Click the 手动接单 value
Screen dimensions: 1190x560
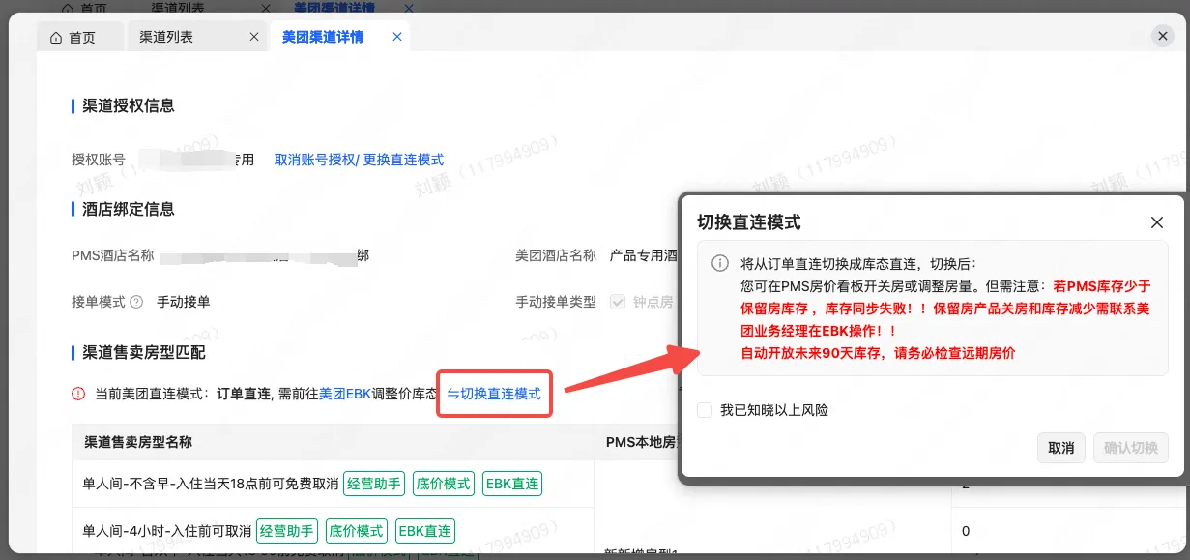(x=184, y=302)
